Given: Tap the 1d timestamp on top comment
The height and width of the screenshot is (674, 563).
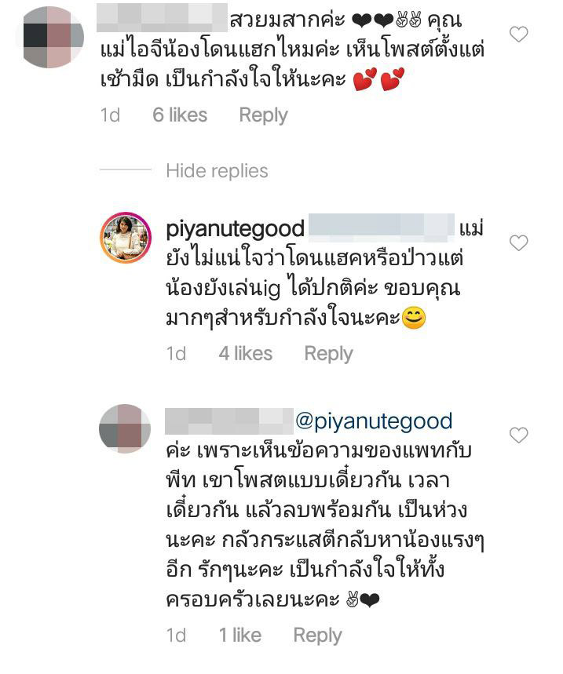Looking at the screenshot, I should coord(110,115).
